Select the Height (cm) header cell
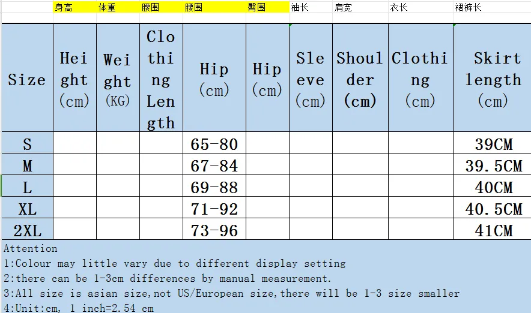Image resolution: width=531 pixels, height=313 pixels. pyautogui.click(x=74, y=79)
